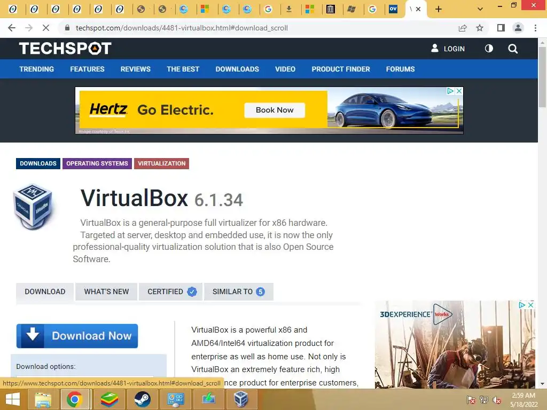Open THE BEST menu
The height and width of the screenshot is (410, 547).
(x=183, y=69)
